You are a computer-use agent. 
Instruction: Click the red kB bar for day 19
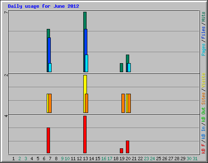pos(121,151)
